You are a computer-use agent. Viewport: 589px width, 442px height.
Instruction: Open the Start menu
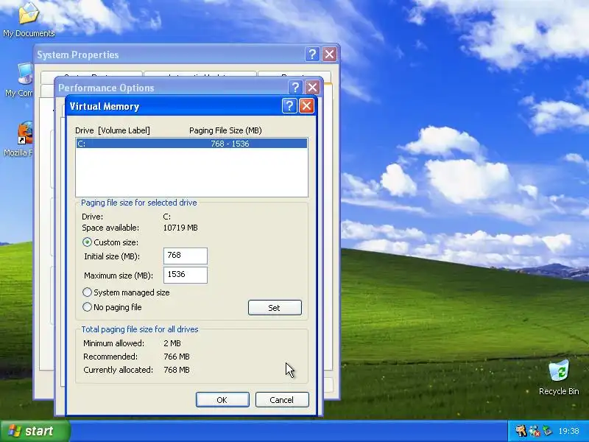click(35, 431)
